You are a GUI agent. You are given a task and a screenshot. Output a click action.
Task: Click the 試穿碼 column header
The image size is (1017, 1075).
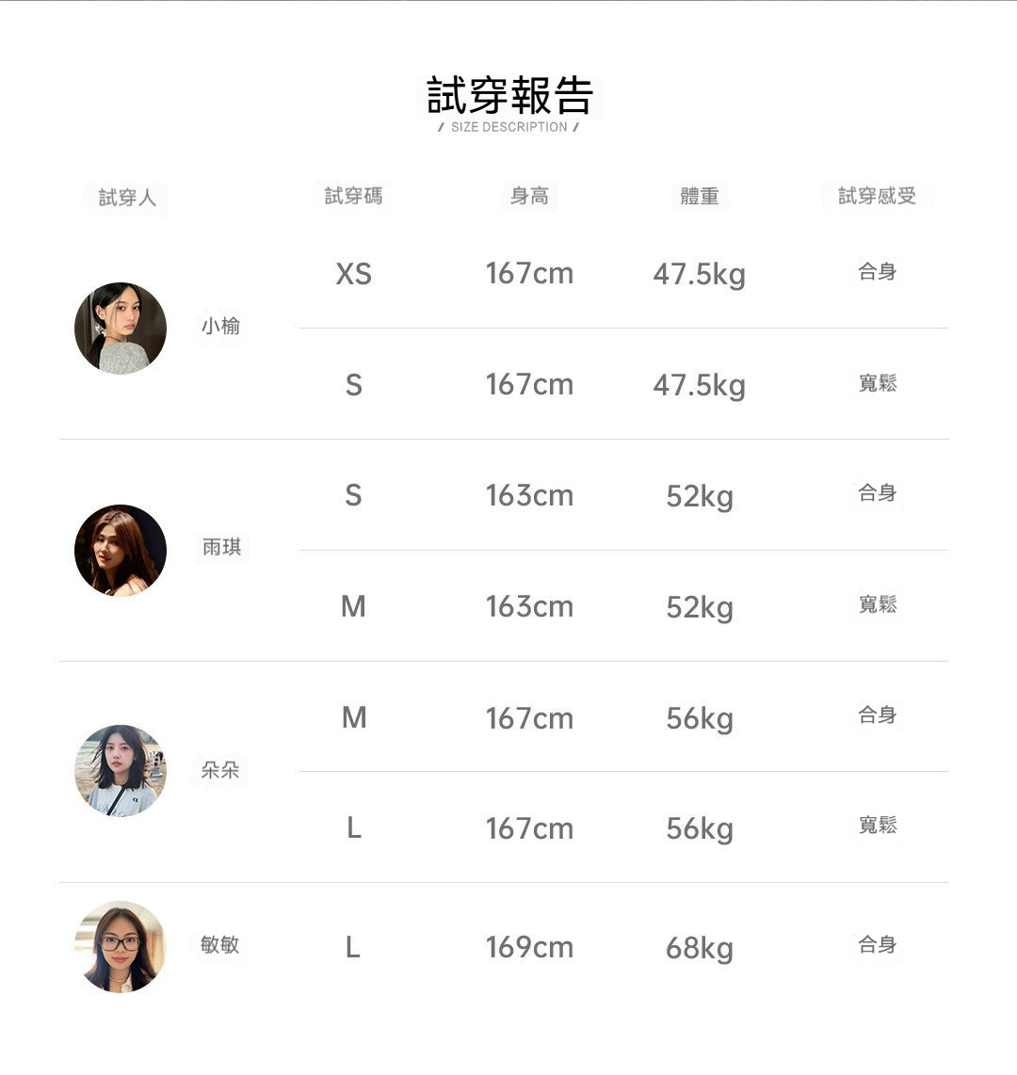(x=353, y=196)
